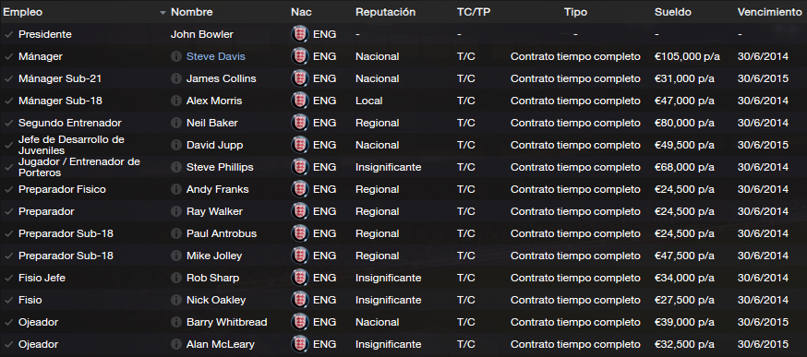This screenshot has height=357, width=807.
Task: Select the Nick Oakley Fisio row
Action: click(403, 300)
